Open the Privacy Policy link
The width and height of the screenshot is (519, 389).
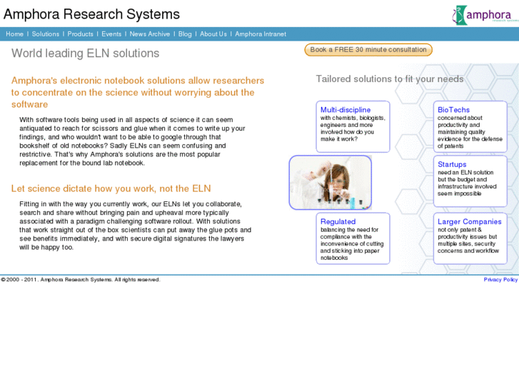[x=500, y=279]
